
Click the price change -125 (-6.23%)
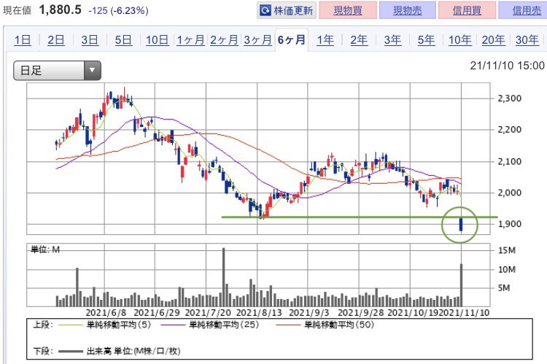(118, 11)
